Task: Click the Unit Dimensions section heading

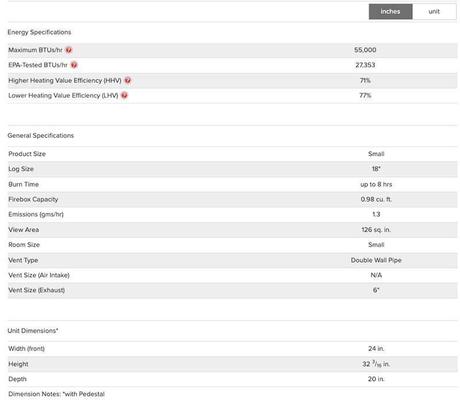Action: pyautogui.click(x=33, y=331)
